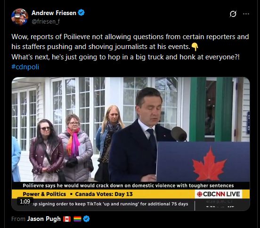Open the three-dot more options menu
260x228 pixels.
click(246, 14)
